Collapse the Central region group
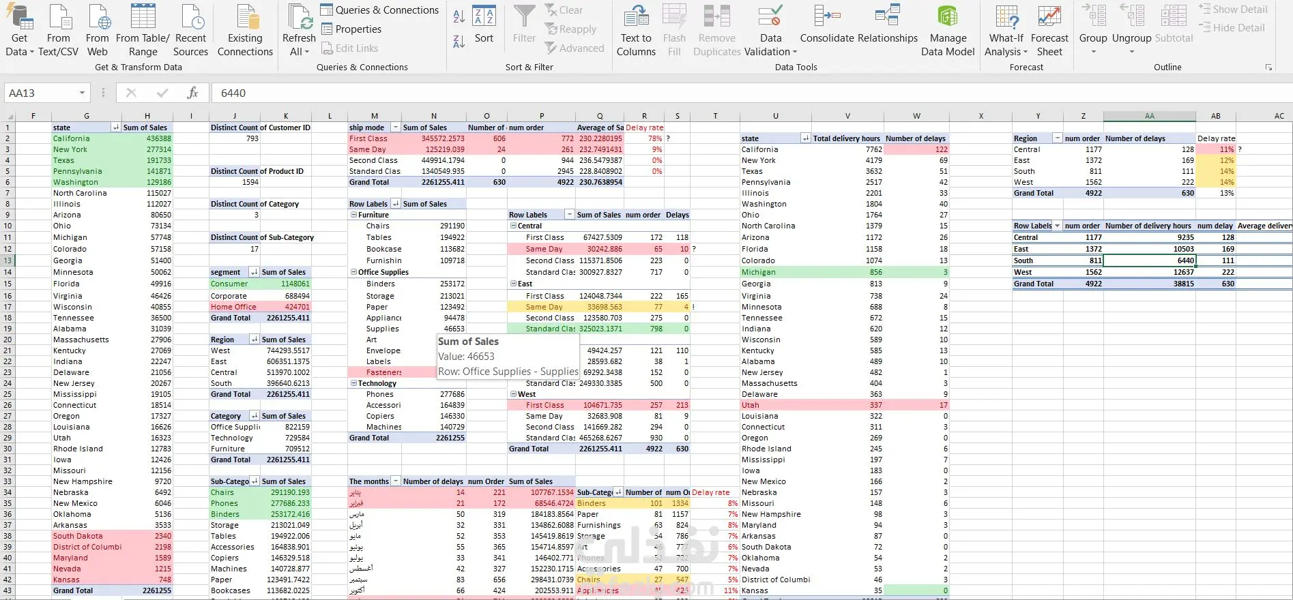Image resolution: width=1293 pixels, height=600 pixels. pyautogui.click(x=513, y=226)
